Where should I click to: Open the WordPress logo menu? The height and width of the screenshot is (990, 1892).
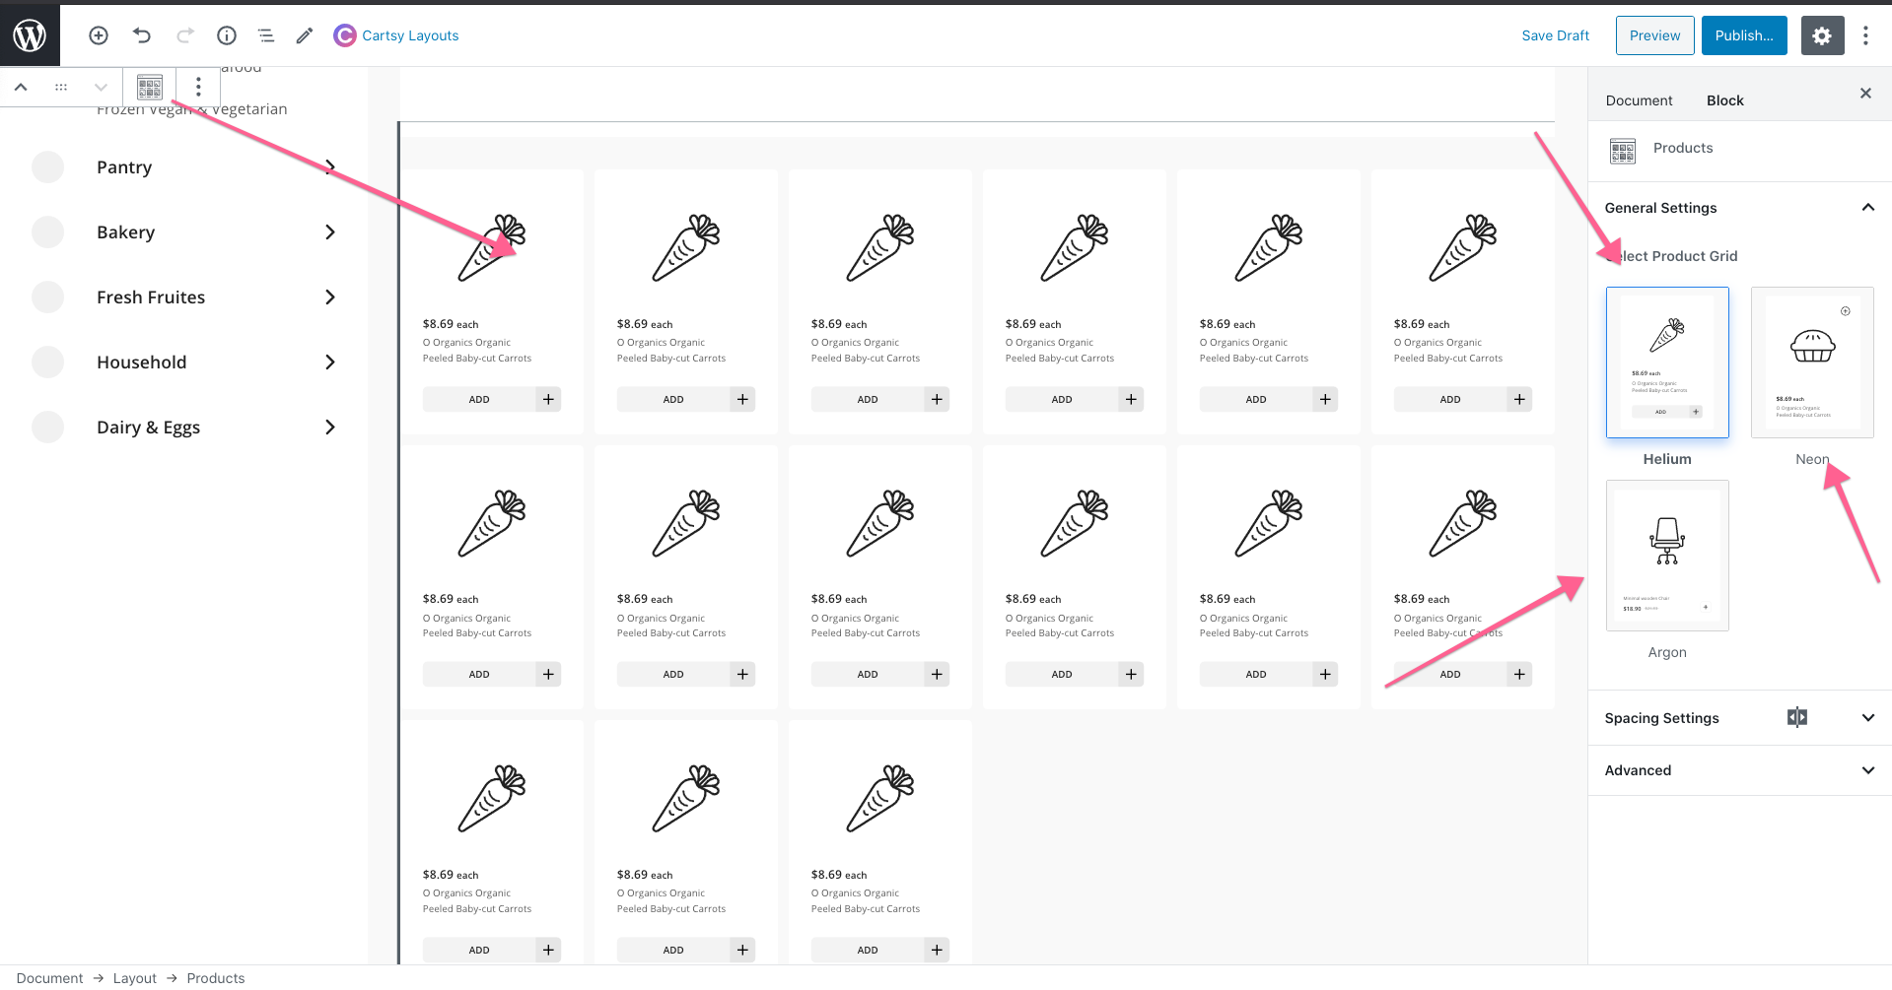[30, 35]
